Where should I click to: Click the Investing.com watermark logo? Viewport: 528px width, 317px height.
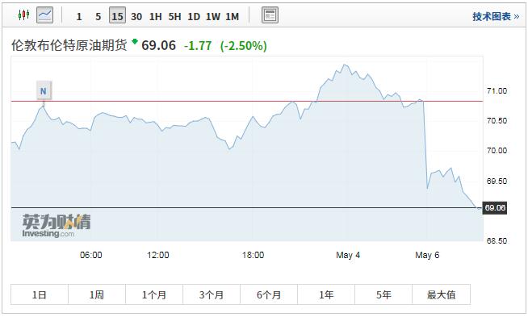(x=57, y=226)
